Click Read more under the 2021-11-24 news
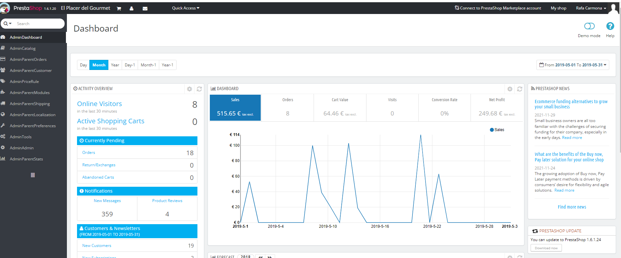 [565, 190]
